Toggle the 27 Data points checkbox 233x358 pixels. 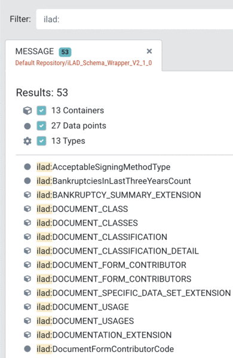(x=41, y=126)
